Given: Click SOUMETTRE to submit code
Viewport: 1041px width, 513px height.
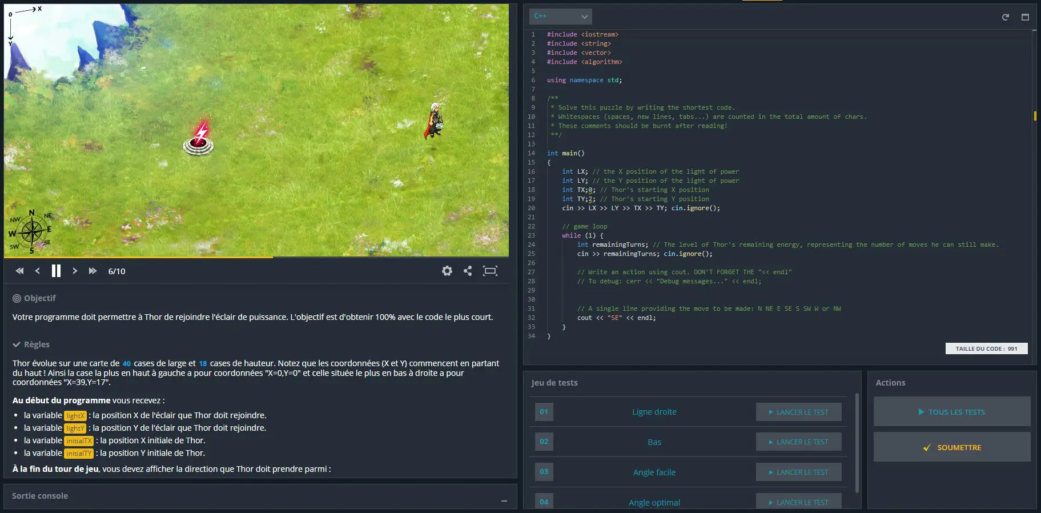Looking at the screenshot, I should (x=952, y=447).
